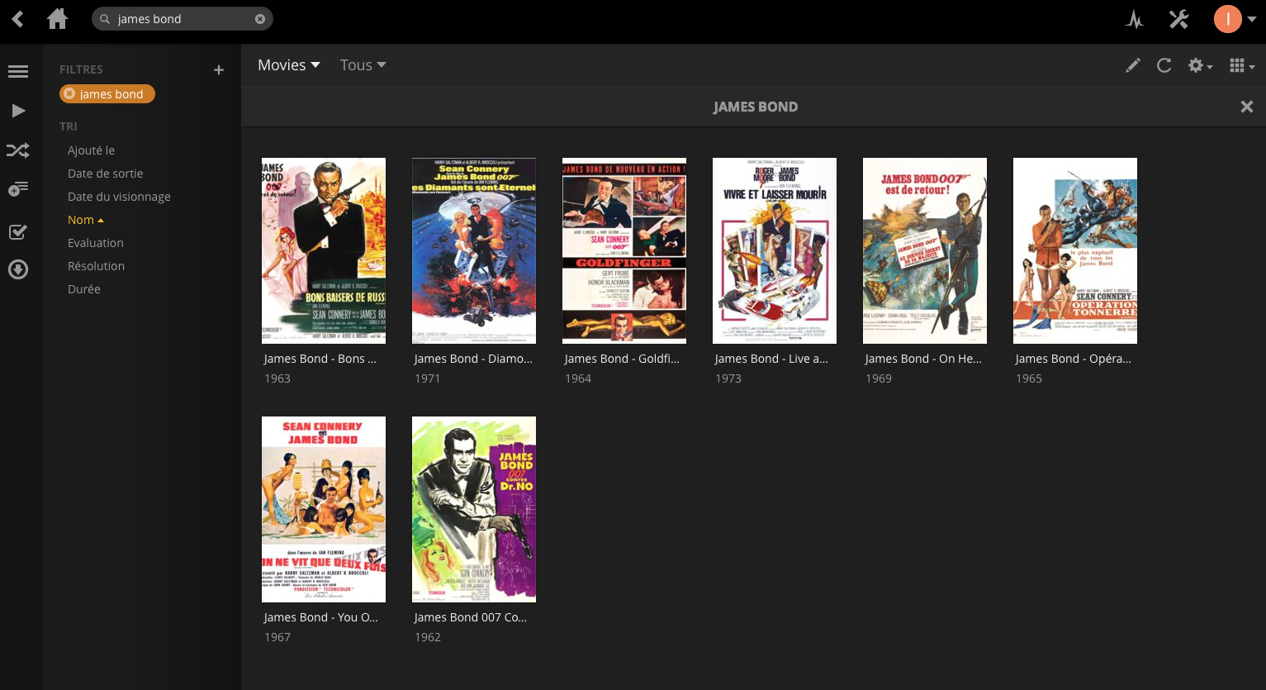Open the Diamants sont Eternels poster
The height and width of the screenshot is (690, 1266).
[x=474, y=250]
